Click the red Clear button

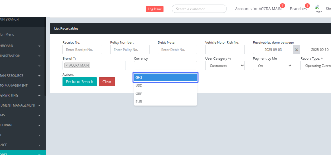(107, 82)
